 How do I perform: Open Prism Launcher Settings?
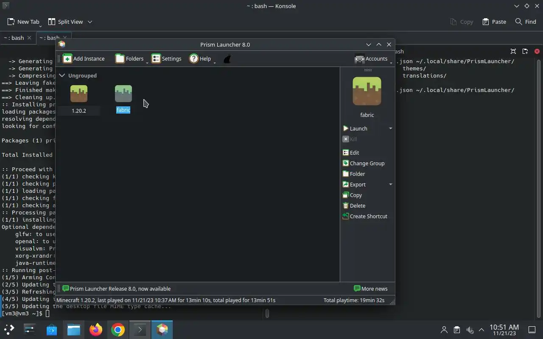tap(166, 58)
